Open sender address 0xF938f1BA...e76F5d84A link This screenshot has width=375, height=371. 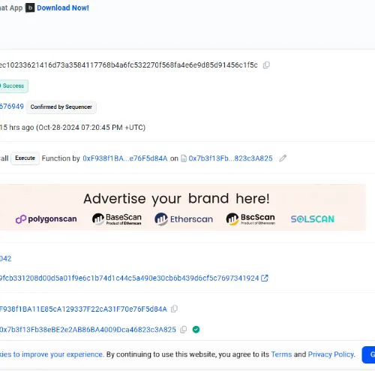125,158
